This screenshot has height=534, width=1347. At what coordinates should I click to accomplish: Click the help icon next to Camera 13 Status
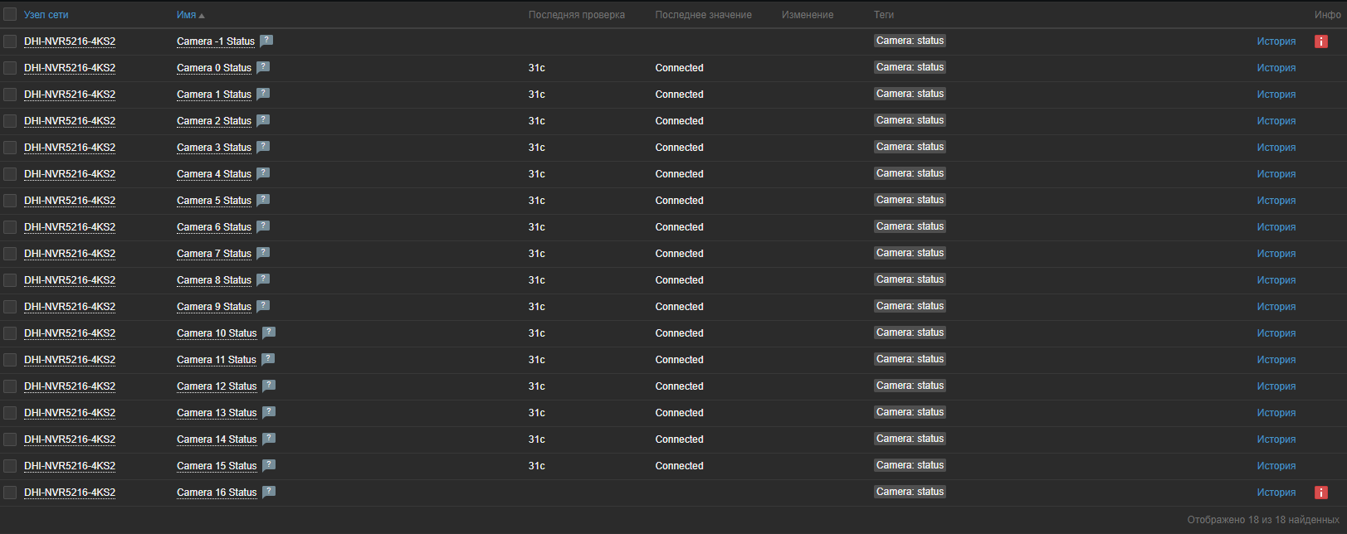coord(269,412)
